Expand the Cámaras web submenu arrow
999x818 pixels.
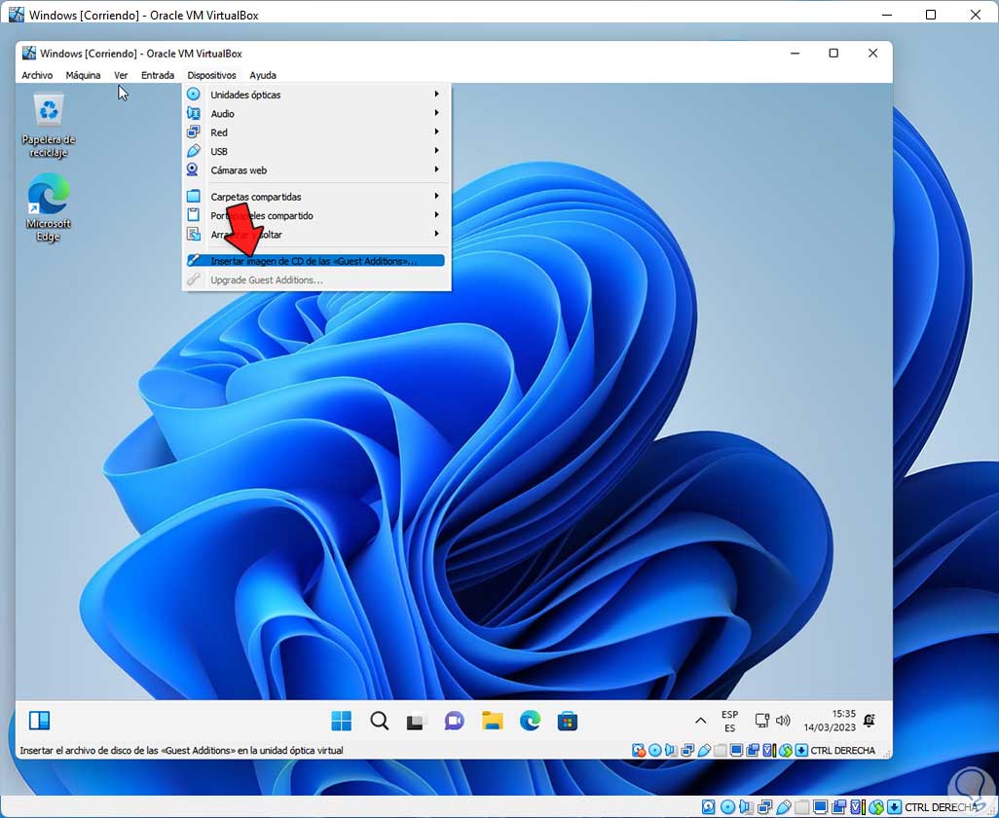click(436, 170)
